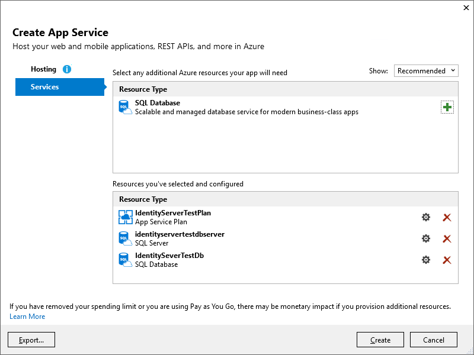
Task: Select the SQL Database row title
Action: pyautogui.click(x=158, y=102)
